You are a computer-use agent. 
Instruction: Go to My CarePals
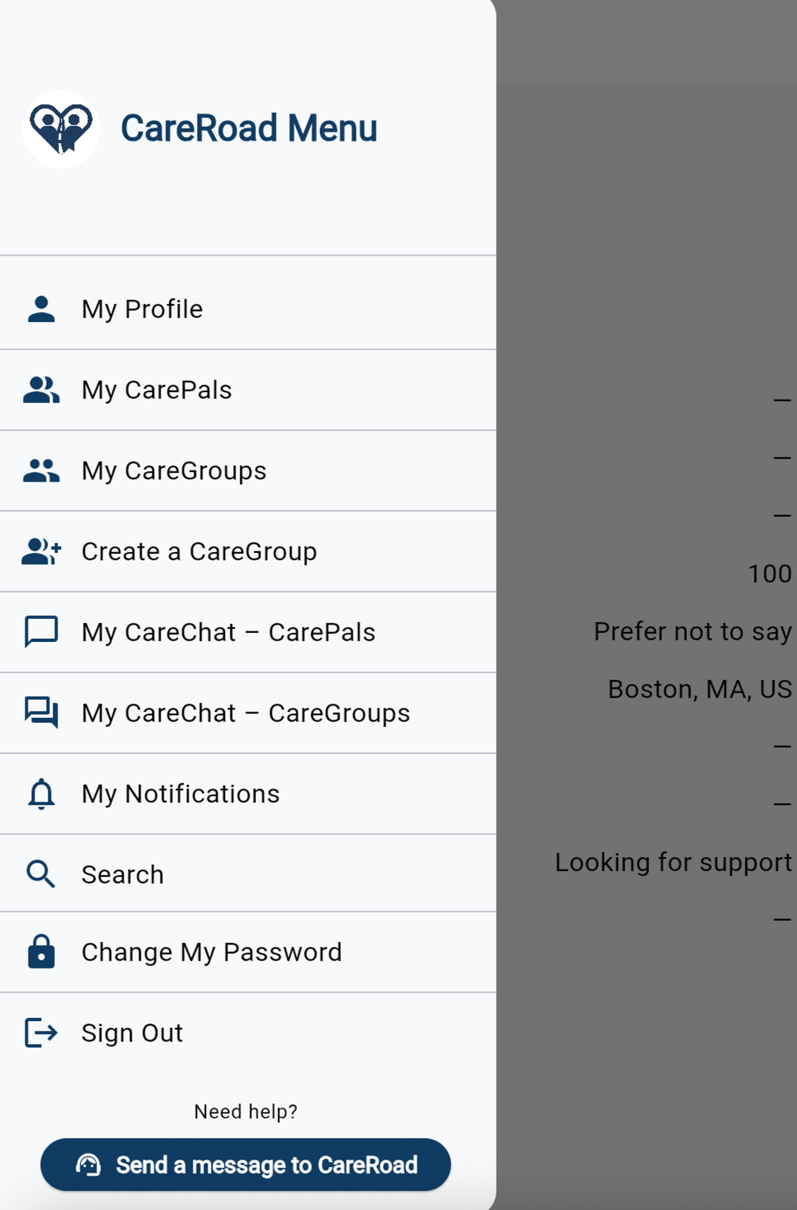coord(157,390)
